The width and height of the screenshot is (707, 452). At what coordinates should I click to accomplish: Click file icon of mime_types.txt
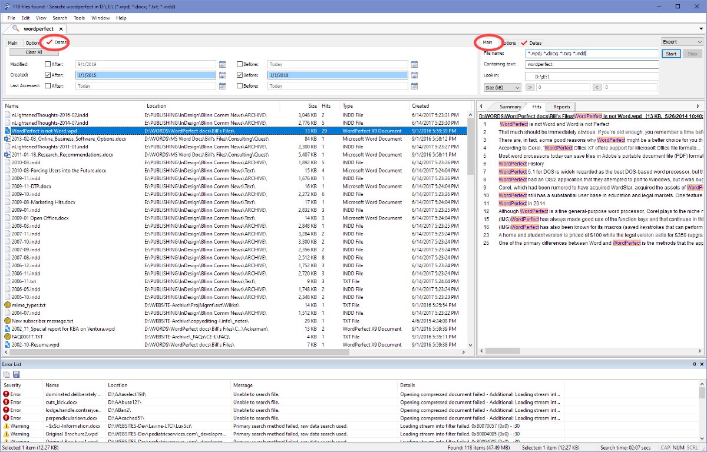point(8,305)
